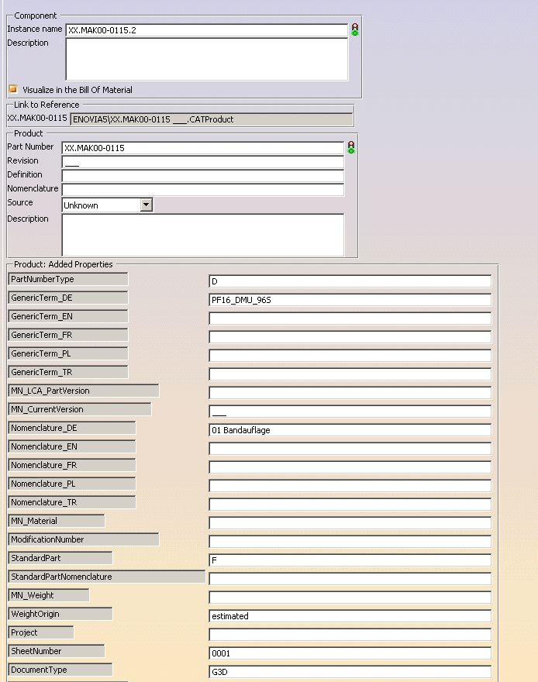Click the Project value field

point(350,635)
